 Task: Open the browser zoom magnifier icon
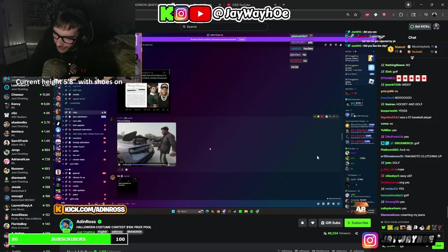tap(348, 15)
